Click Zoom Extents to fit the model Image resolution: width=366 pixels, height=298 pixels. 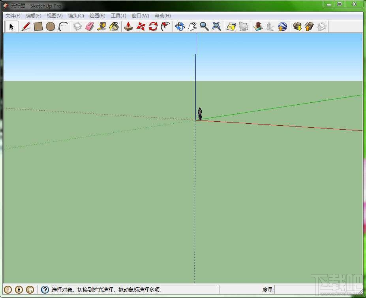216,26
